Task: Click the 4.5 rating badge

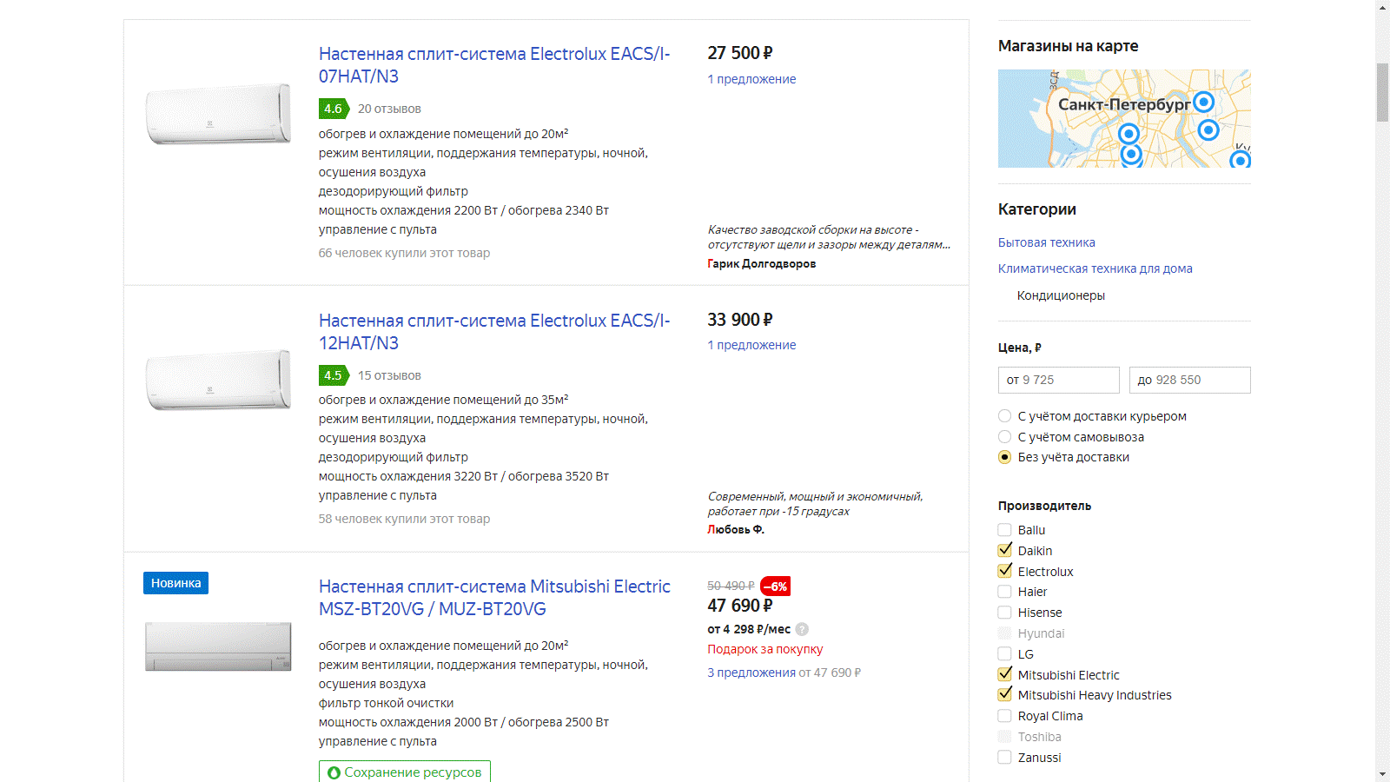Action: [x=334, y=375]
